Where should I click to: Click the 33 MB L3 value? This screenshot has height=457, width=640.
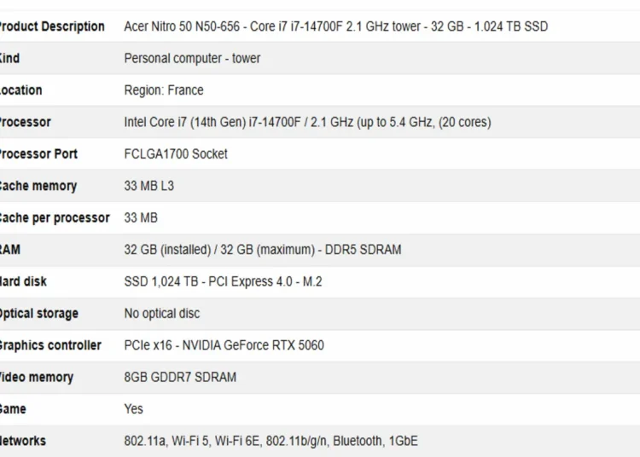coord(149,186)
